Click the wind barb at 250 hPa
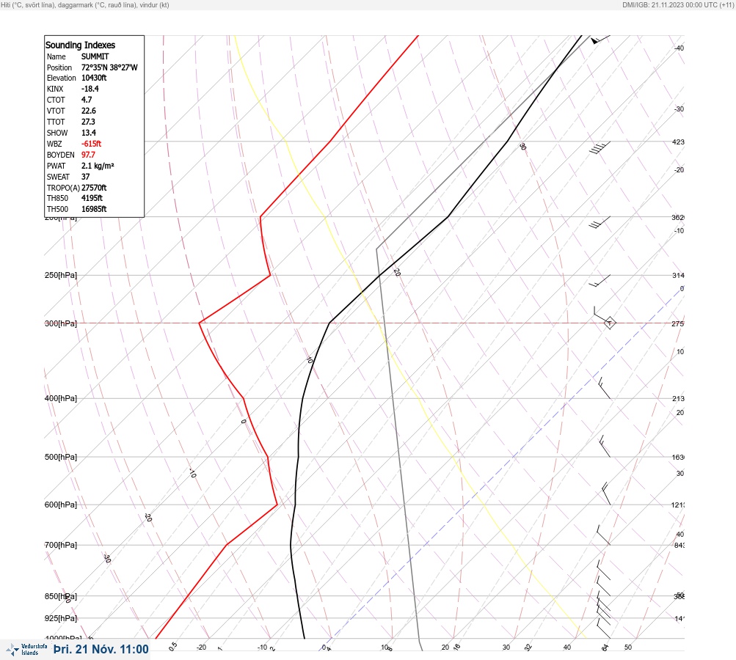 click(600, 281)
